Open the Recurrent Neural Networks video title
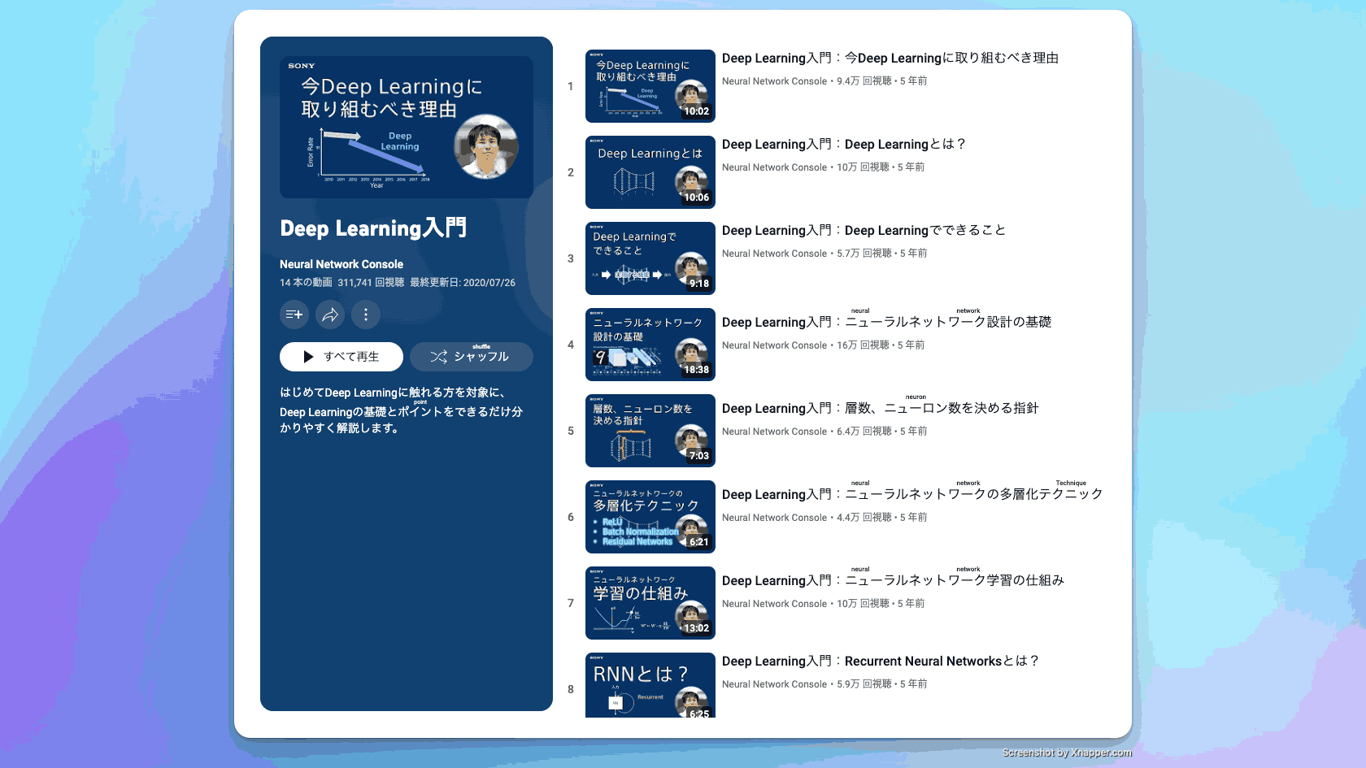The height and width of the screenshot is (768, 1366). (880, 662)
